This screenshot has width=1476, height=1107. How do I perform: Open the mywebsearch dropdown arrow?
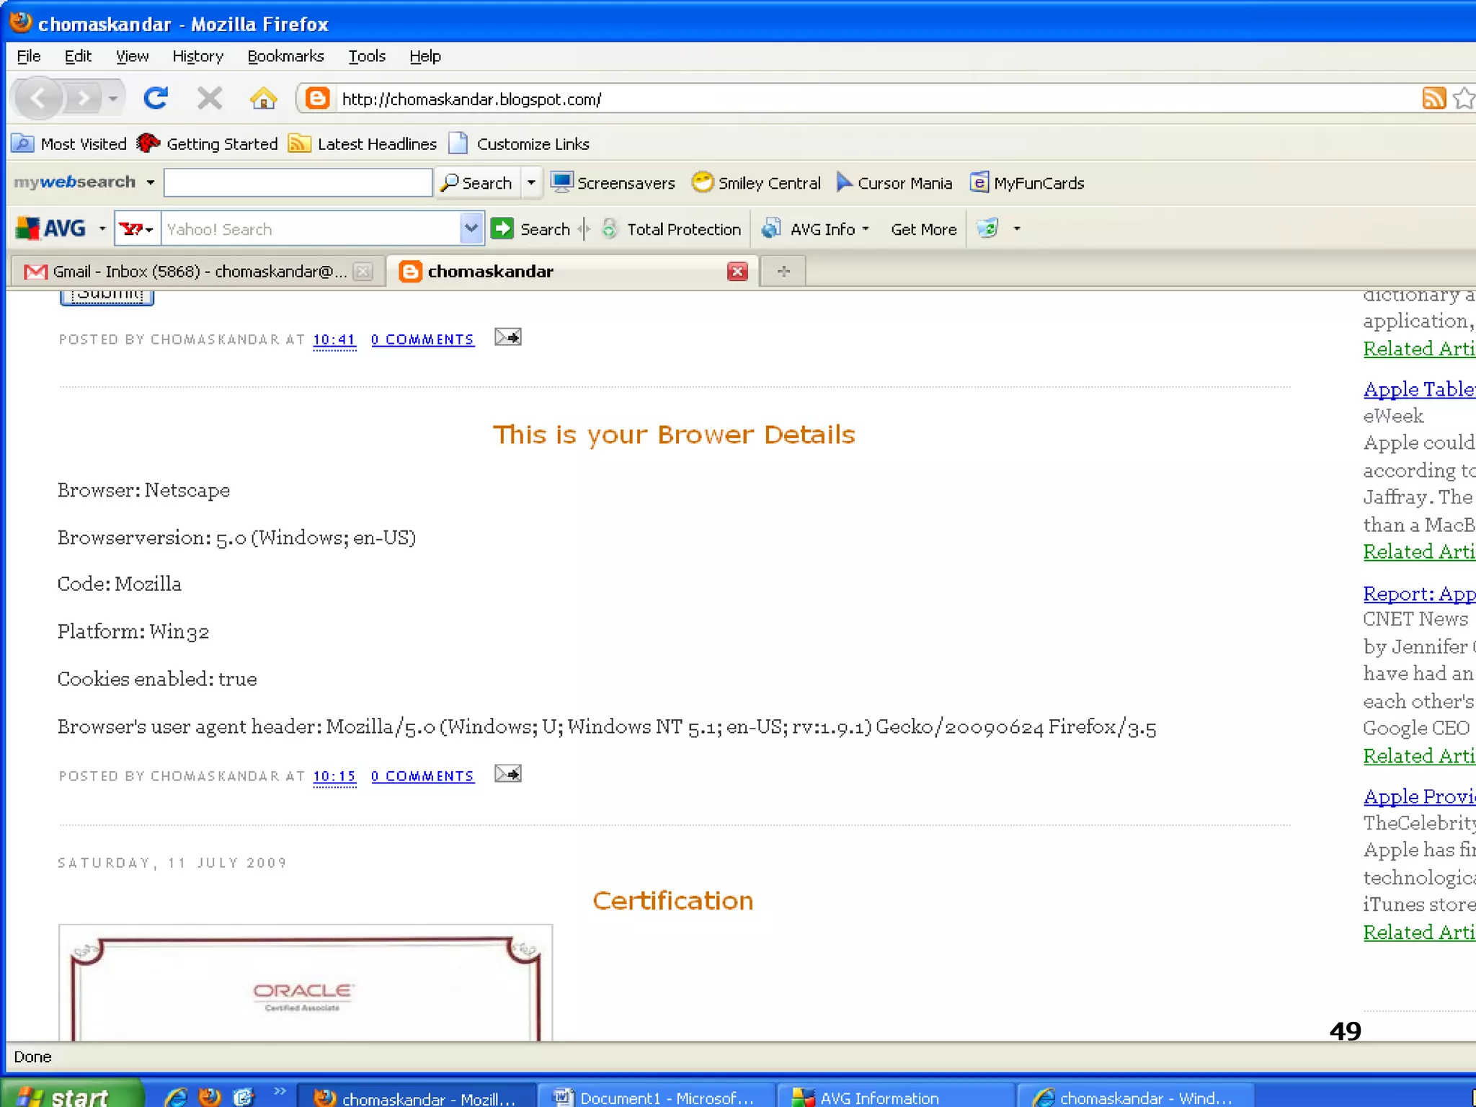tap(151, 183)
